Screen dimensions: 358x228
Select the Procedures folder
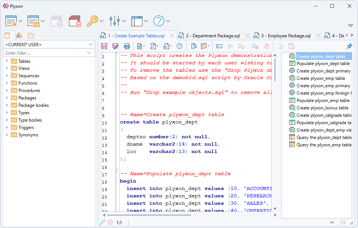(29, 90)
